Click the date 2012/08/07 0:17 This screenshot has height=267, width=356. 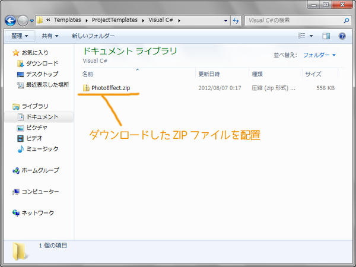coord(220,88)
